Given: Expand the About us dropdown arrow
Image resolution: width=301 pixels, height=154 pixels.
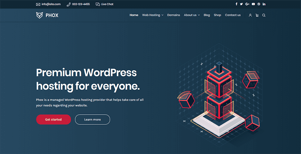Looking at the screenshot, I should coord(199,15).
